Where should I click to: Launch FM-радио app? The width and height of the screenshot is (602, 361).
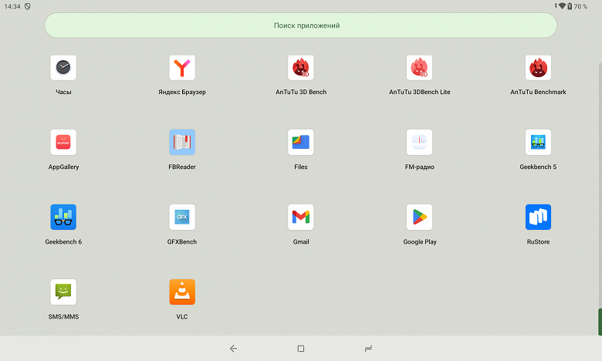[419, 143]
